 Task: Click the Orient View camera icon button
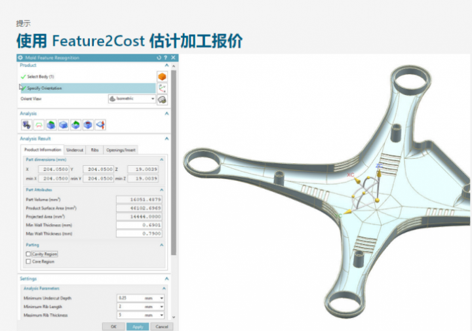(x=162, y=100)
